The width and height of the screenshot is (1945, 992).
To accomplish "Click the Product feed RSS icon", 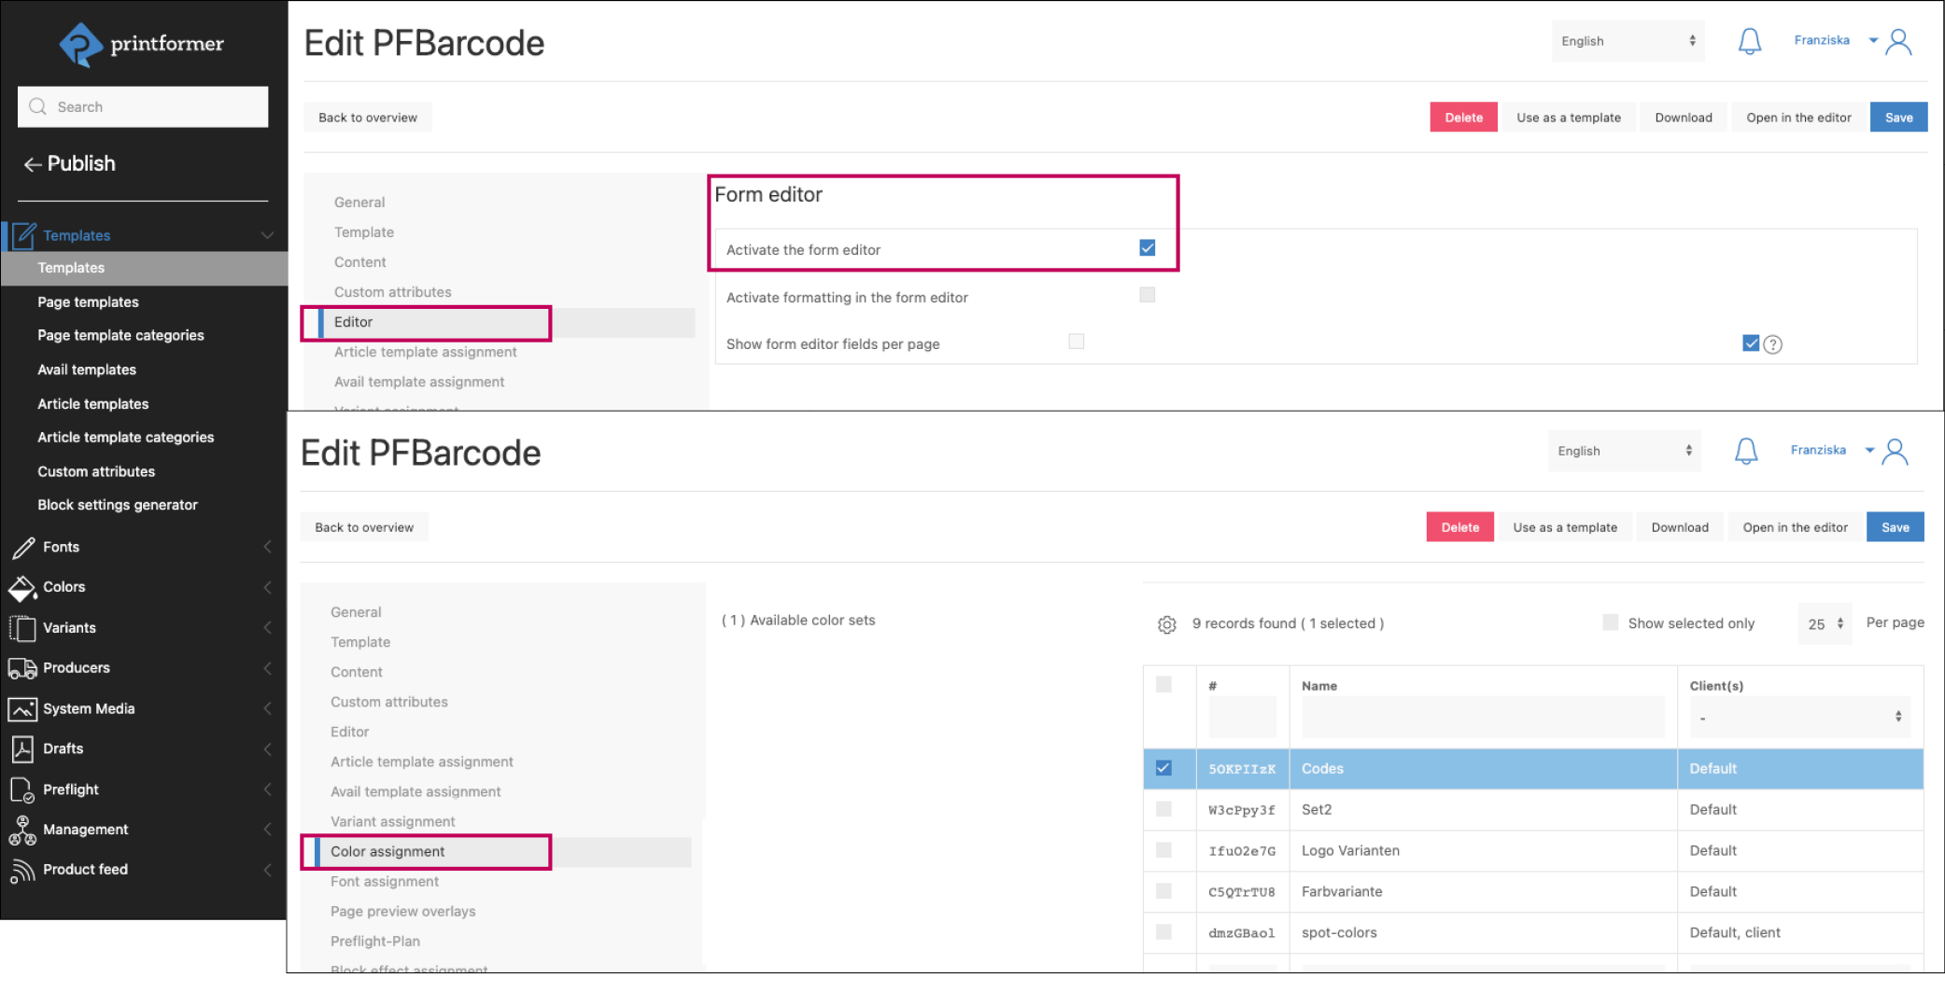I will tap(22, 870).
